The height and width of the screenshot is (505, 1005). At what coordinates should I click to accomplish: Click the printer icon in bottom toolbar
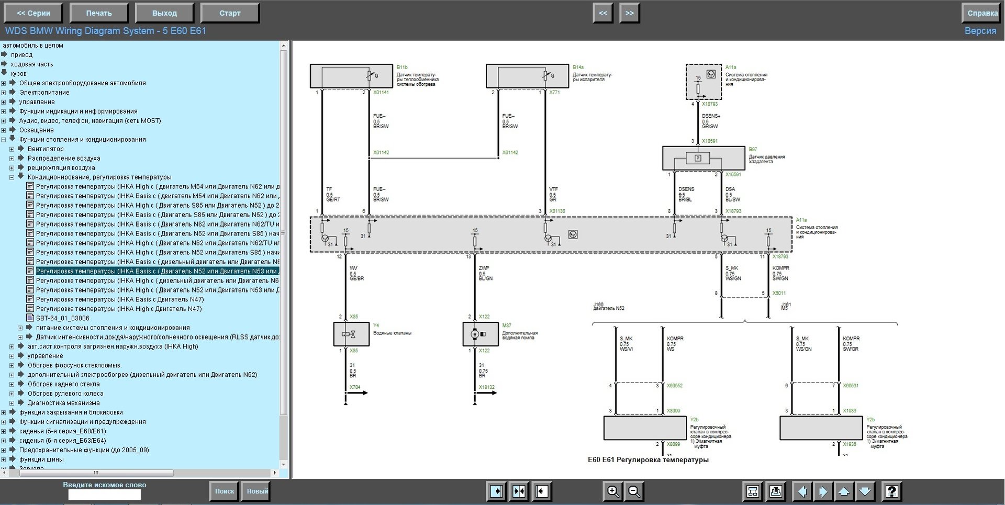click(776, 491)
